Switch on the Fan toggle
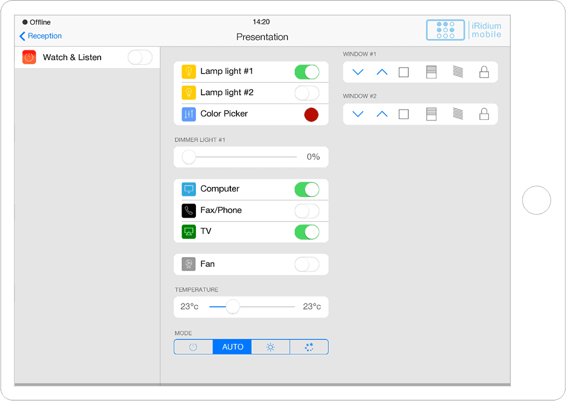Screen dimensions: 566x401 pos(307,264)
